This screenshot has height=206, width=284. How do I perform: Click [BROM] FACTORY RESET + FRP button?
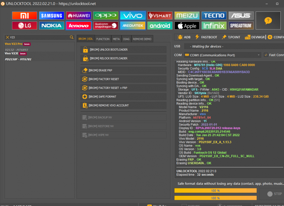tap(123, 88)
